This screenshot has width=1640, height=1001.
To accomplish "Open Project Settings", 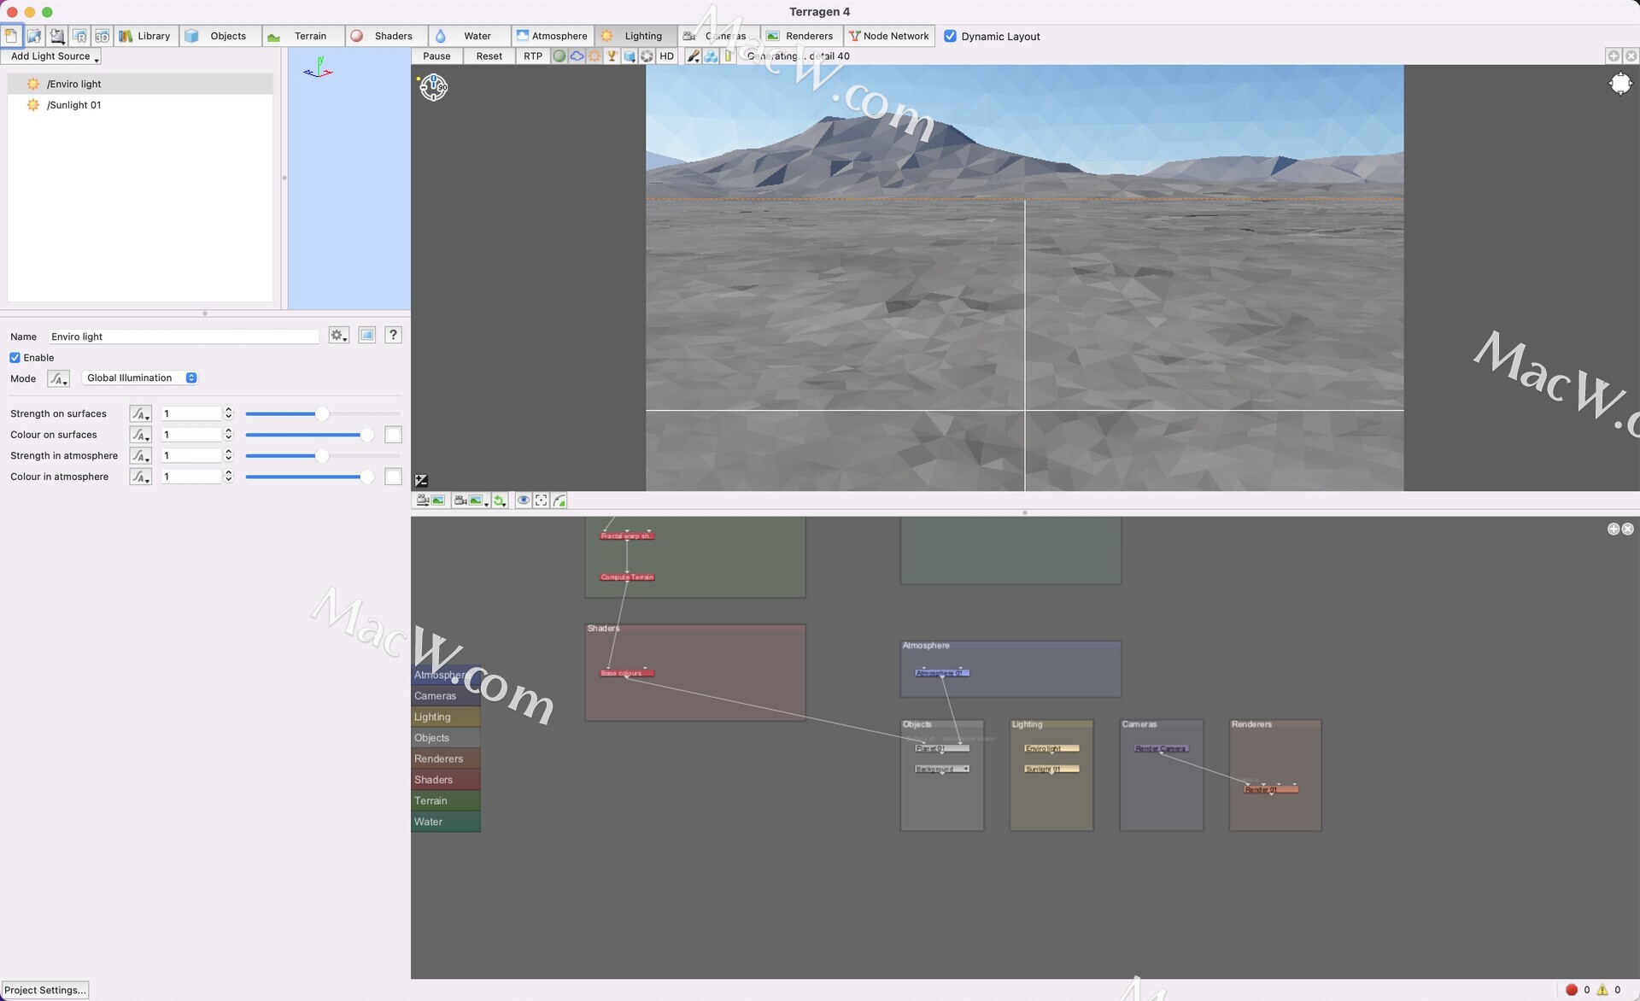I will (45, 990).
